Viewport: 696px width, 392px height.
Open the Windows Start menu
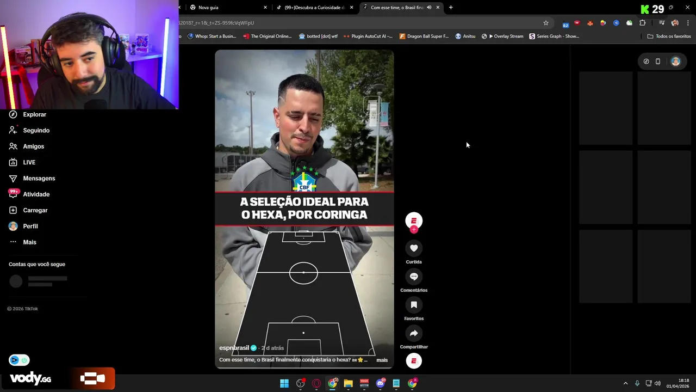click(x=284, y=383)
